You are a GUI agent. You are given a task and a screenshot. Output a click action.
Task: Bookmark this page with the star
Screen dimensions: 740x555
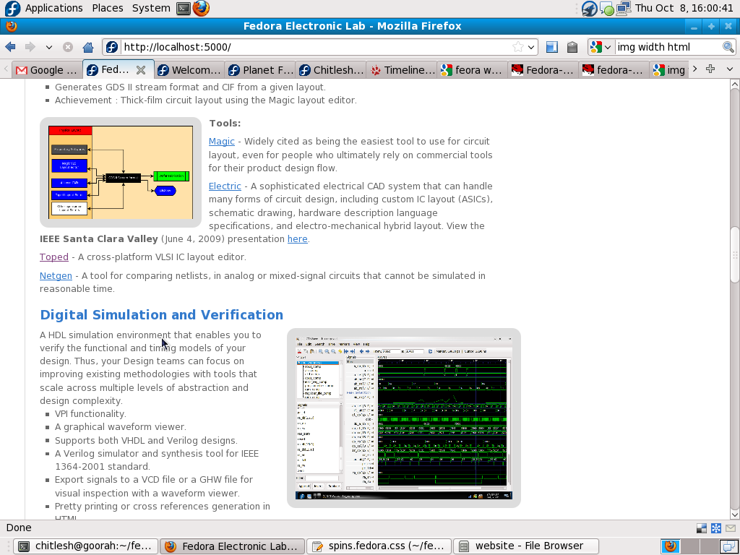pyautogui.click(x=517, y=47)
